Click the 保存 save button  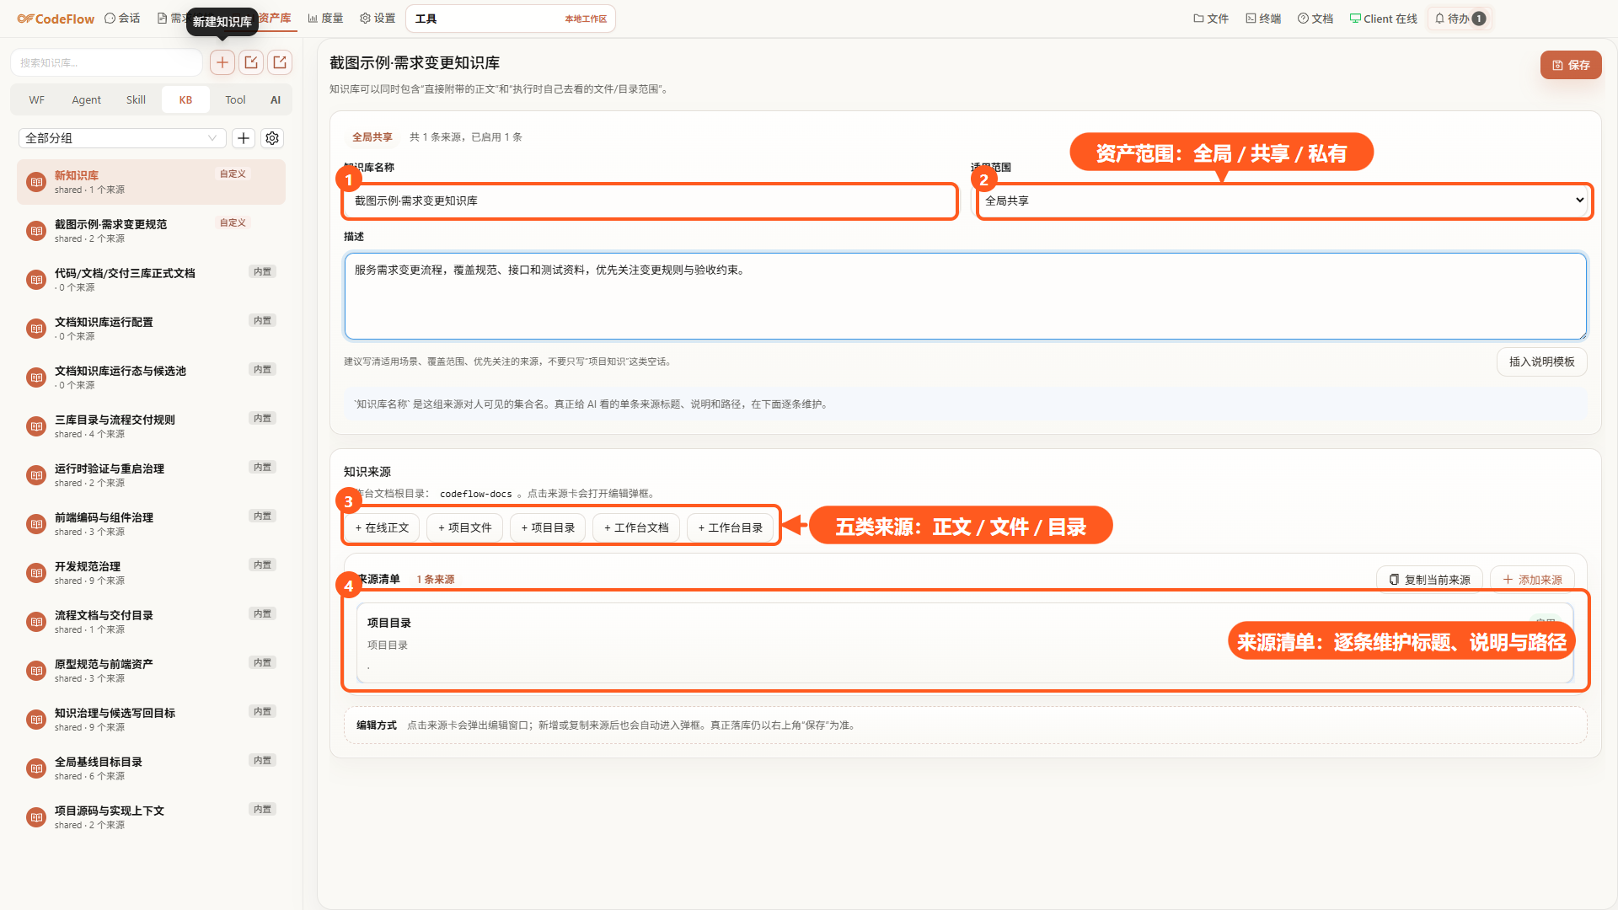click(x=1571, y=65)
